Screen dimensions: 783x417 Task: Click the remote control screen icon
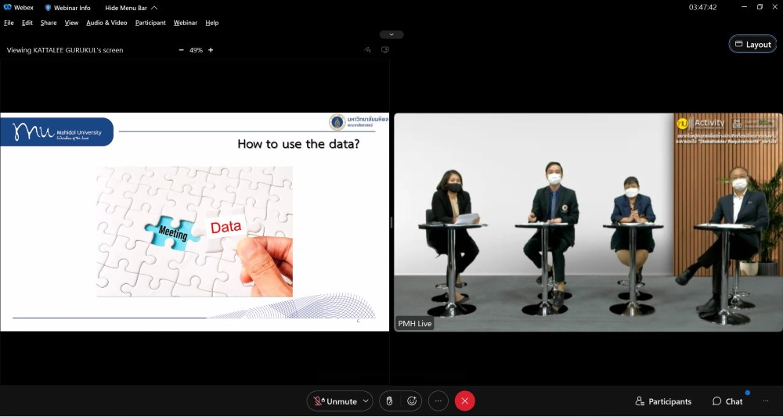coord(384,50)
